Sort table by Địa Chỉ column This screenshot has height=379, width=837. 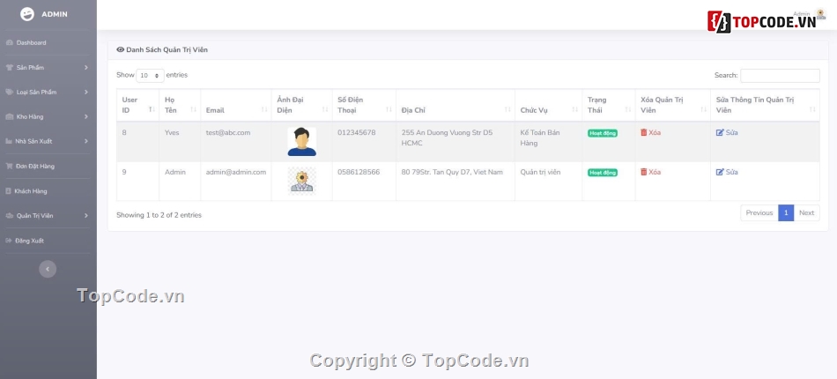456,105
